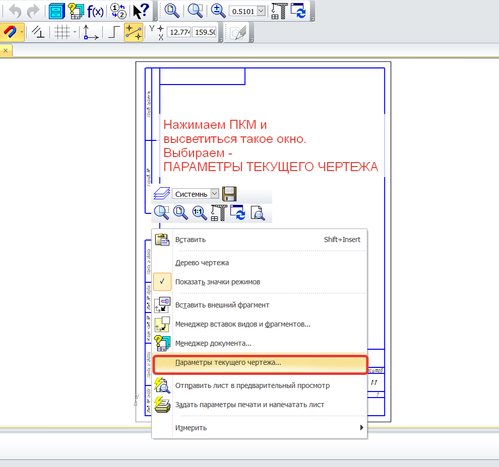
Task: Choose Задать параметры печати и напечатать лист
Action: click(259, 405)
